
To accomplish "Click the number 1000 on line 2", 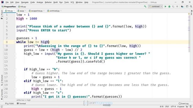I will (x=33, y=19).
